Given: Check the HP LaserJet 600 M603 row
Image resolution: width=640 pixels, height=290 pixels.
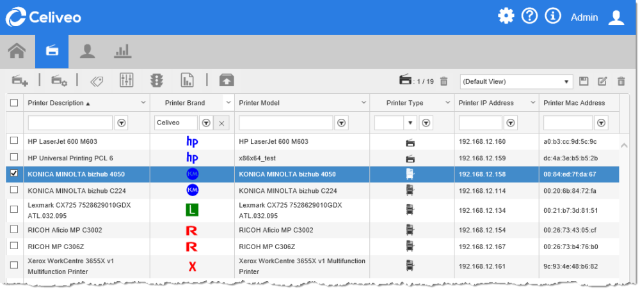Looking at the screenshot, I should 14,141.
